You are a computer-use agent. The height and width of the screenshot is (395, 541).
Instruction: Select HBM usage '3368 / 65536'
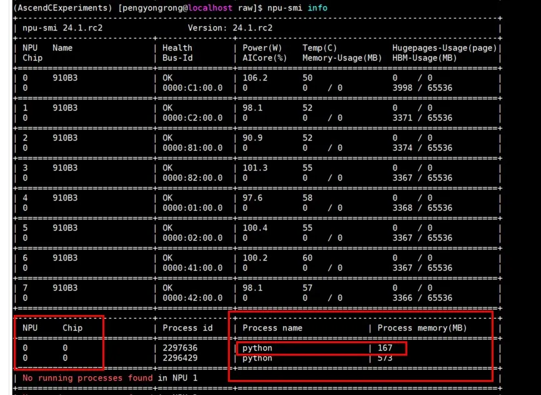pyautogui.click(x=422, y=208)
